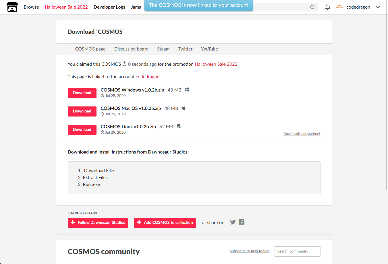Screen dimensions: 388x264
Task: Open the Discussion board tab
Action: (131, 49)
